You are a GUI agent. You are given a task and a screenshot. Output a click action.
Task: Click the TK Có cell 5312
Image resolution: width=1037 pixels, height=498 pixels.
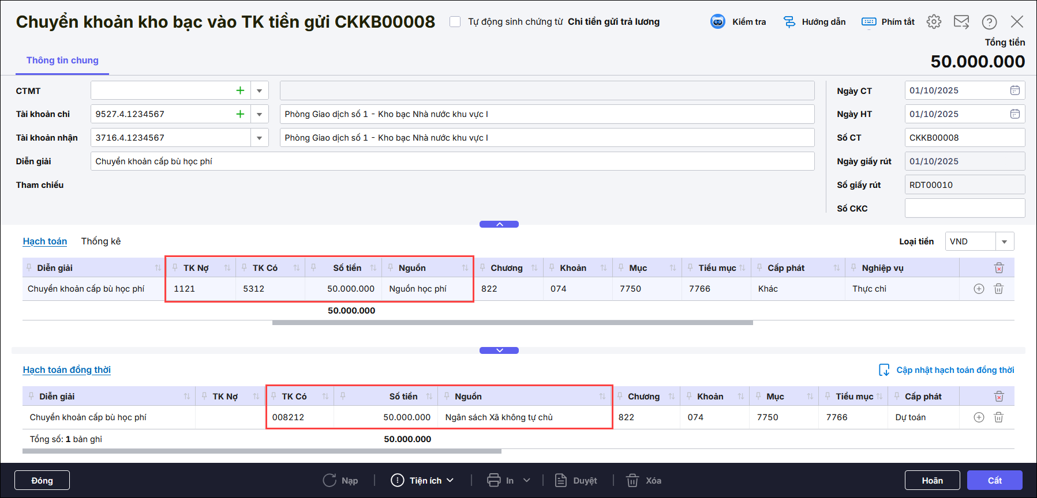pyautogui.click(x=270, y=289)
